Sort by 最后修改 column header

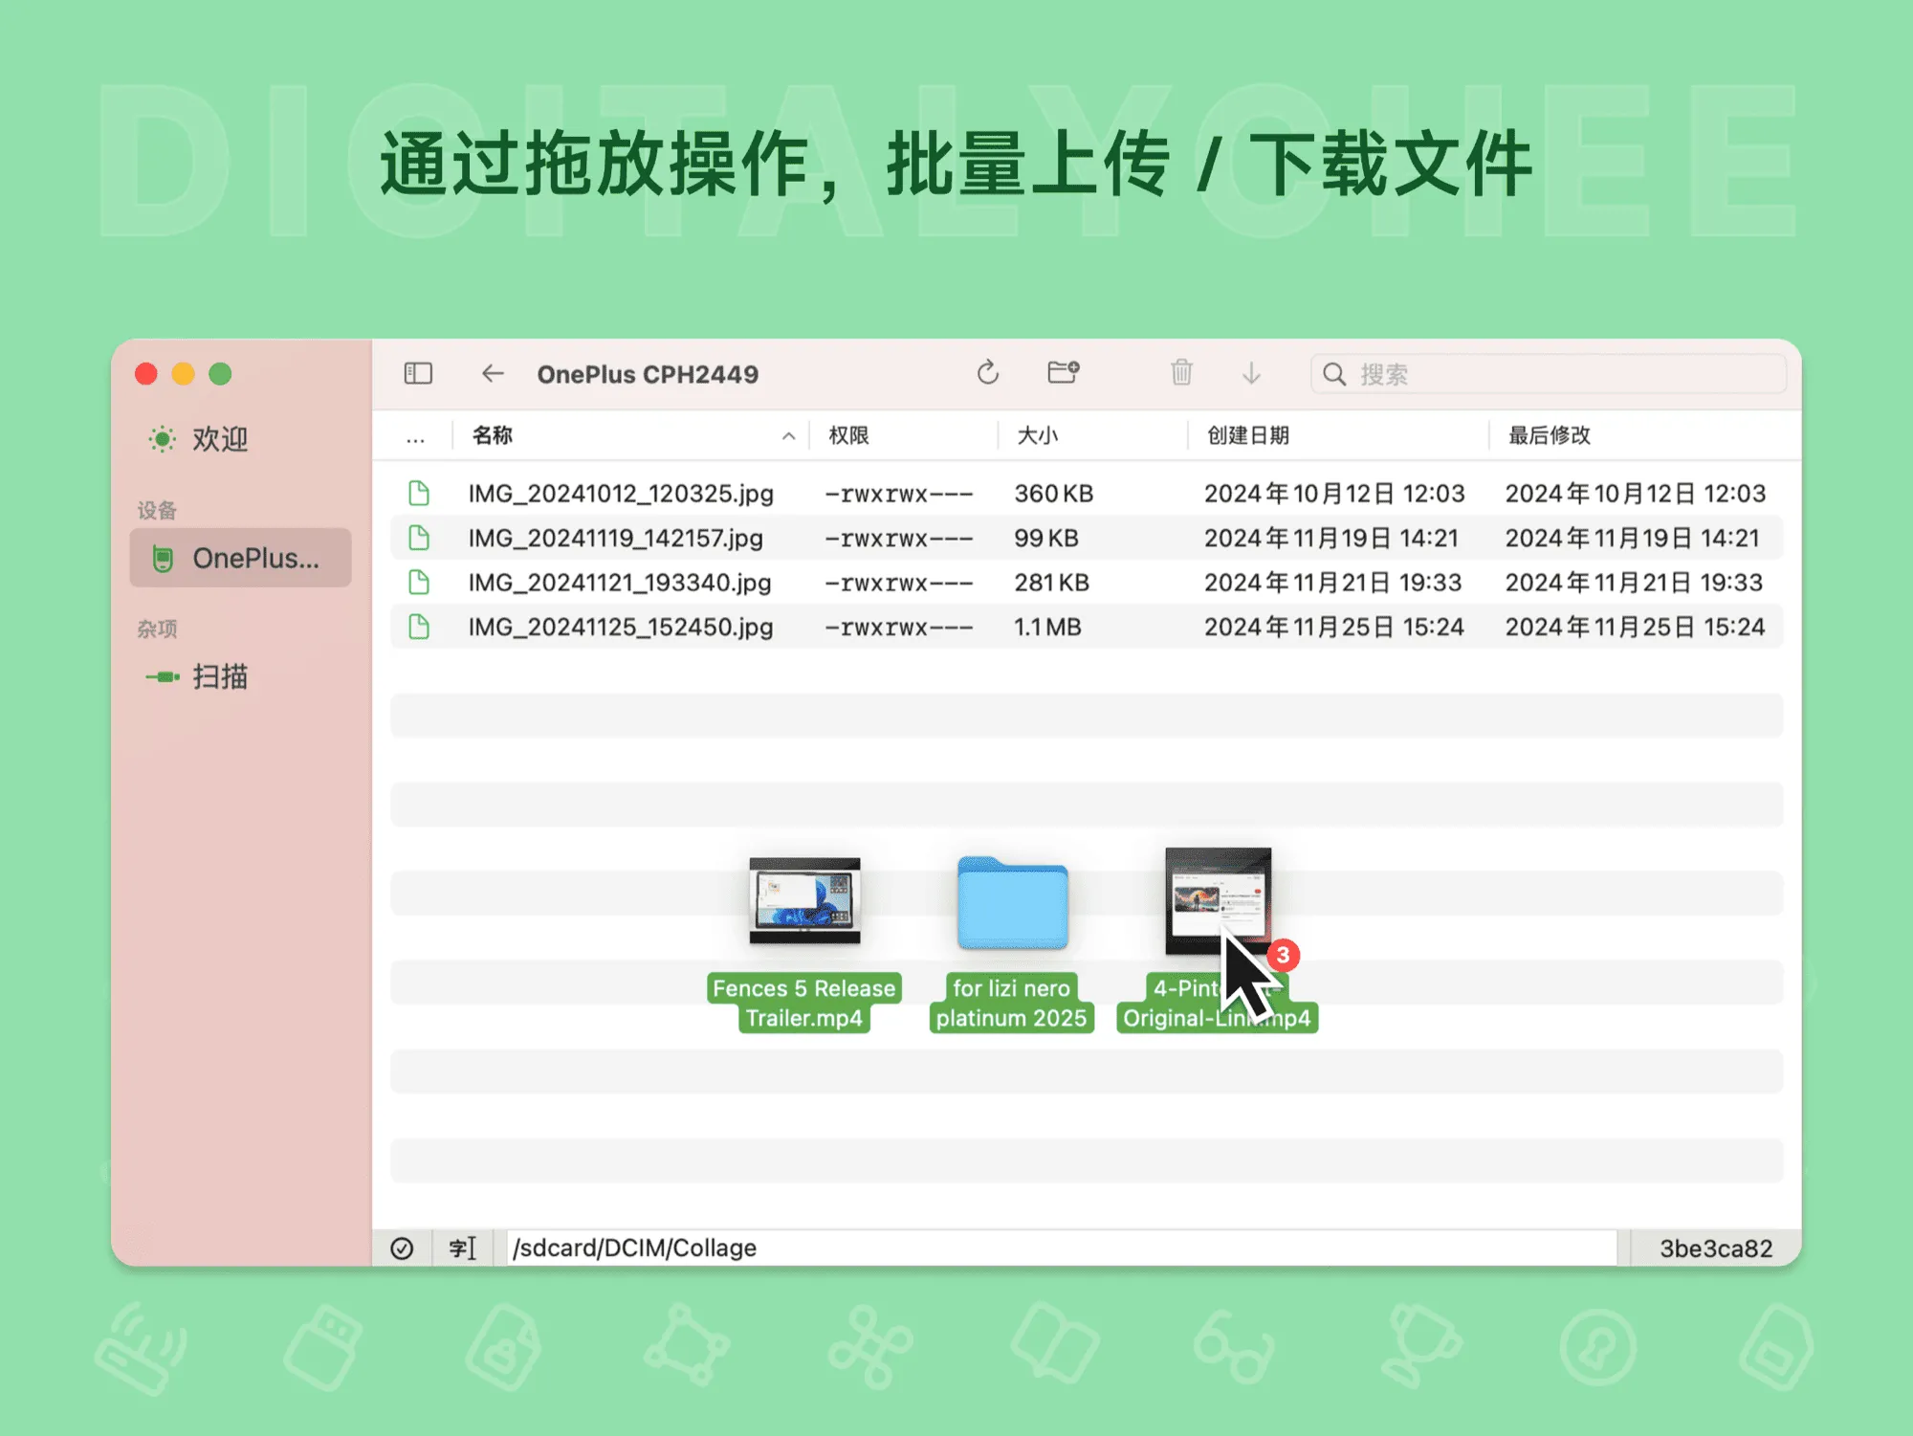(1549, 435)
